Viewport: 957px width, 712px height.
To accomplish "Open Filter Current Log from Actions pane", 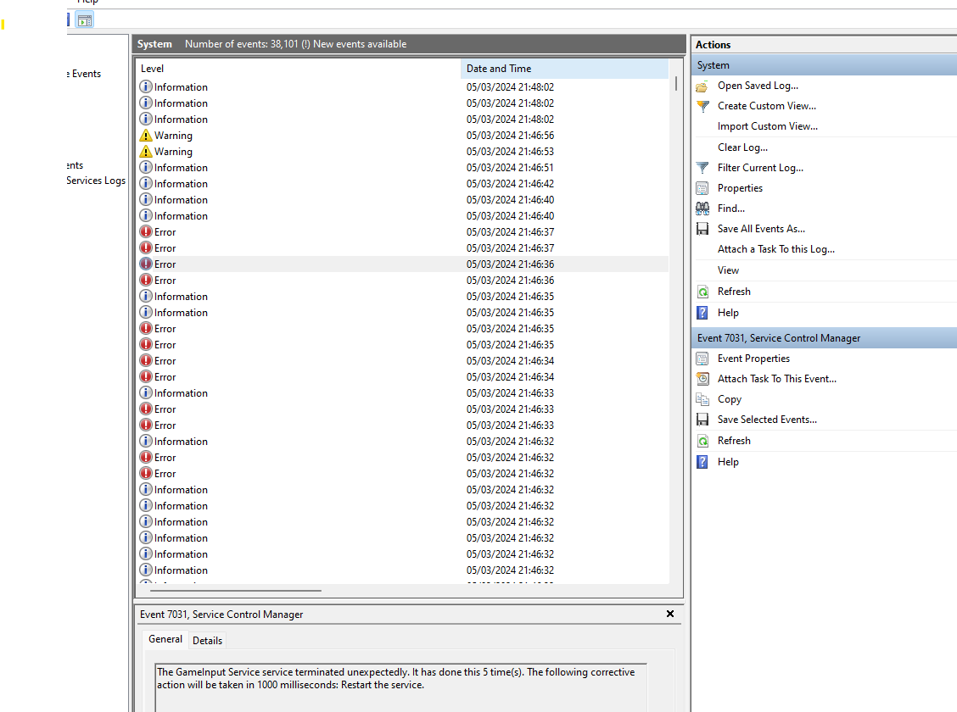I will 759,168.
